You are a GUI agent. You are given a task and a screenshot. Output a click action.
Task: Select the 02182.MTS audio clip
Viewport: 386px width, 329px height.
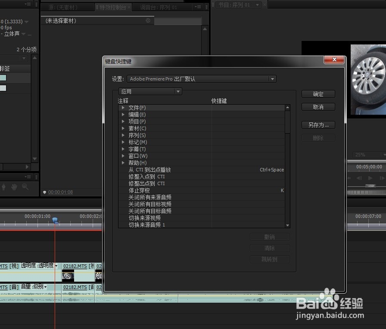pyautogui.click(x=78, y=293)
